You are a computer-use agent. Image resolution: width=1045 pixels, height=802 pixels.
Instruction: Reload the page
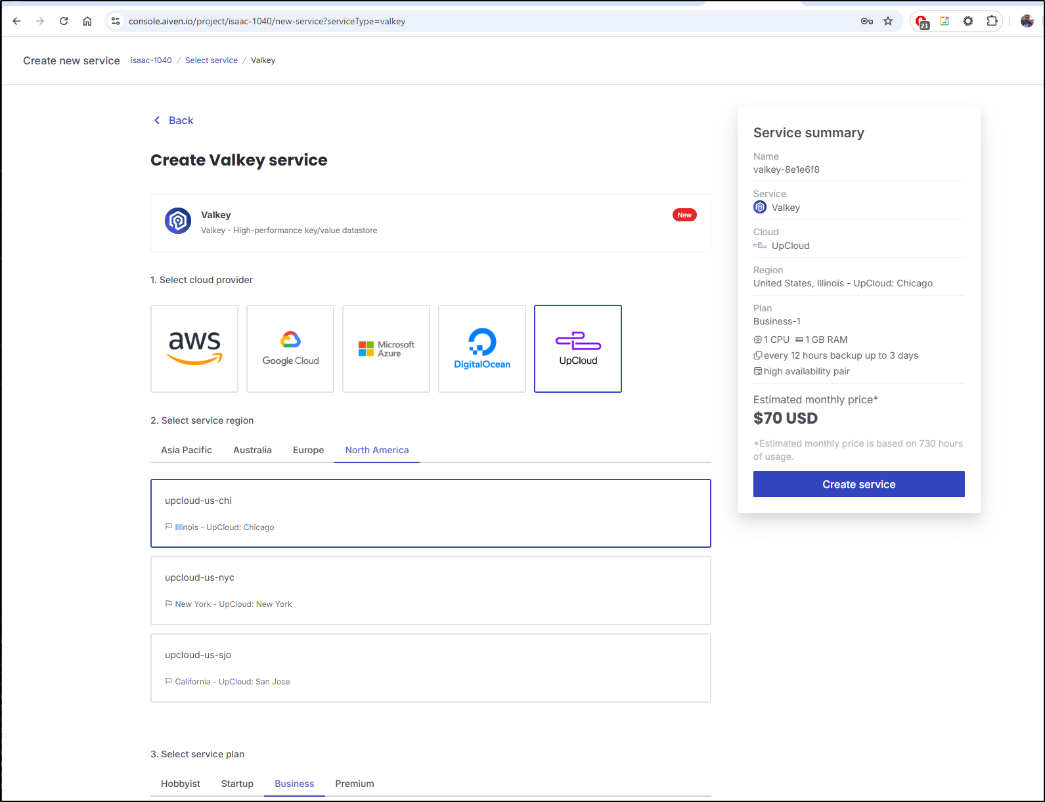[64, 21]
